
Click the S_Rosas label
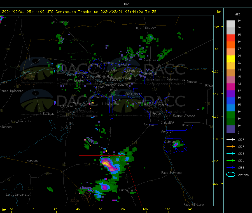(x=113, y=90)
